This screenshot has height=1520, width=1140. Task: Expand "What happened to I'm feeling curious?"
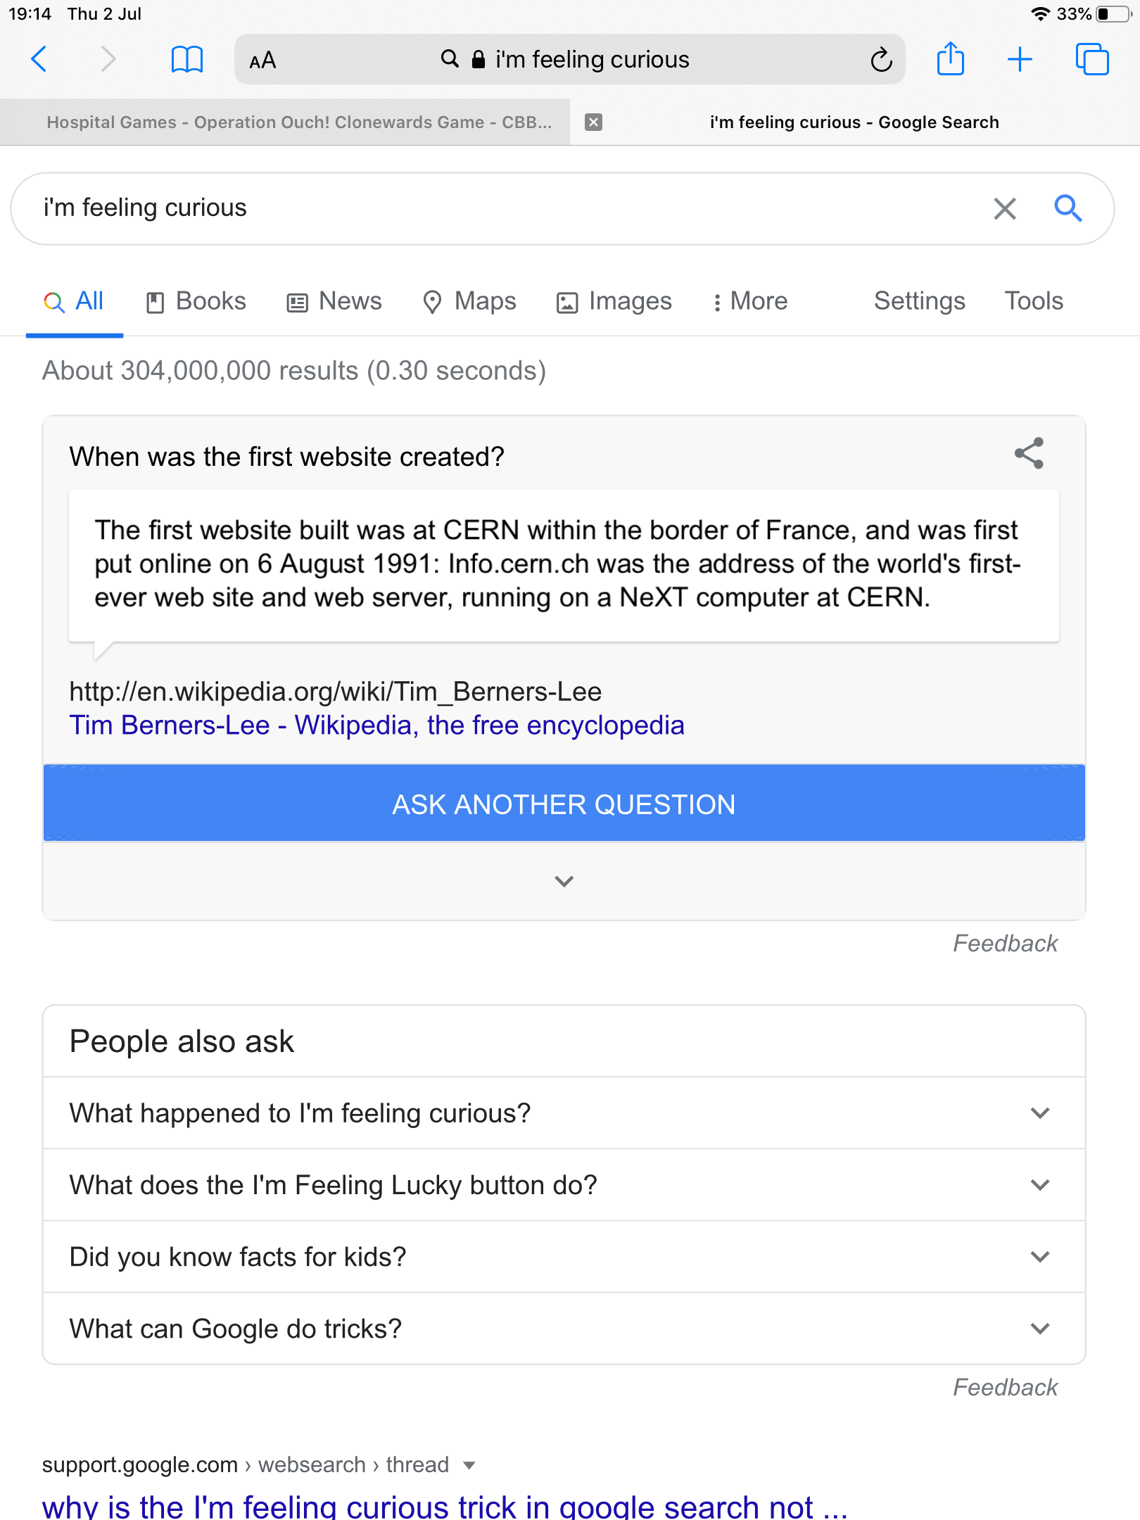coord(1039,1113)
